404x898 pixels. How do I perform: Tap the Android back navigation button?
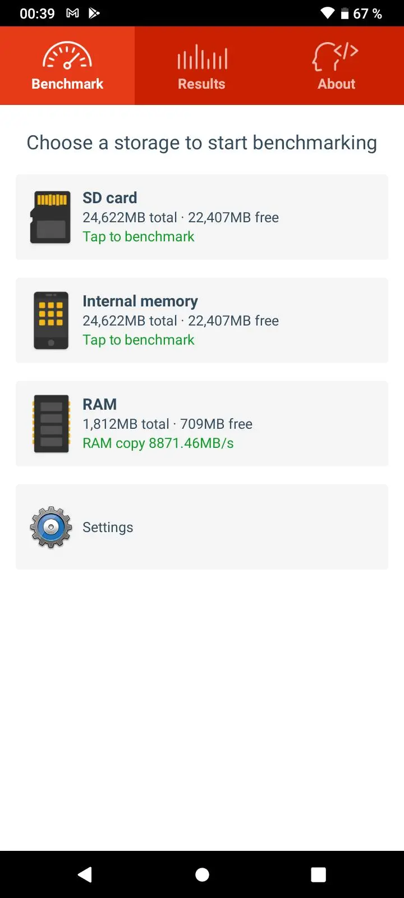[85, 874]
